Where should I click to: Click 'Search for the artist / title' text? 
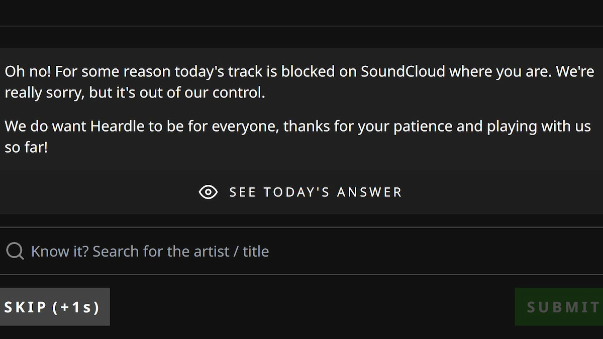[181, 251]
